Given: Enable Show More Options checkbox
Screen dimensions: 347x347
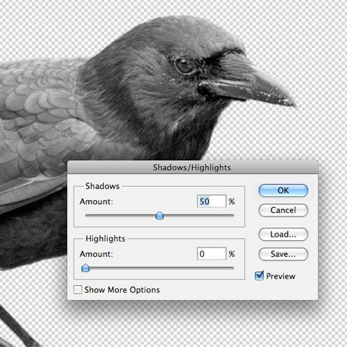Looking at the screenshot, I should coord(78,289).
